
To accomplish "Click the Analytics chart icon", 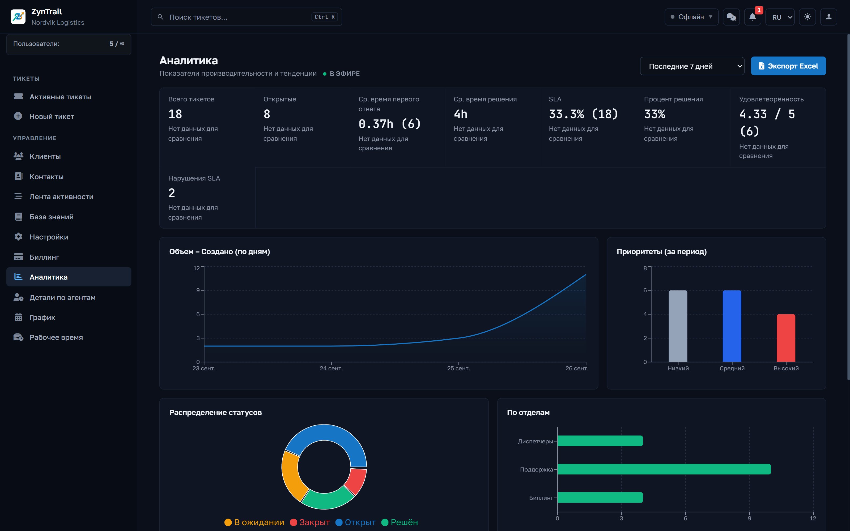I will pyautogui.click(x=18, y=277).
